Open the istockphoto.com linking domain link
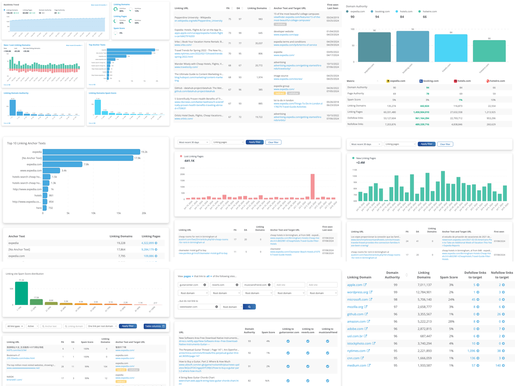 359,343
